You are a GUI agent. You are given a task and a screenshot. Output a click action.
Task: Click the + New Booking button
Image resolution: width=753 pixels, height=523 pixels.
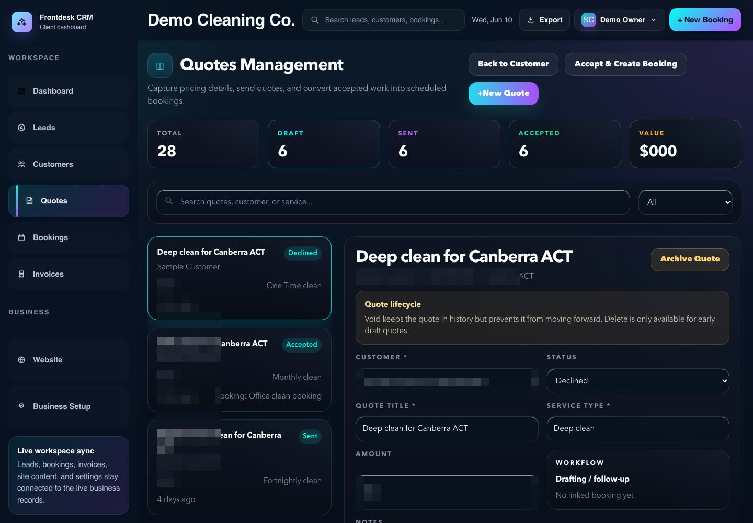[705, 20]
